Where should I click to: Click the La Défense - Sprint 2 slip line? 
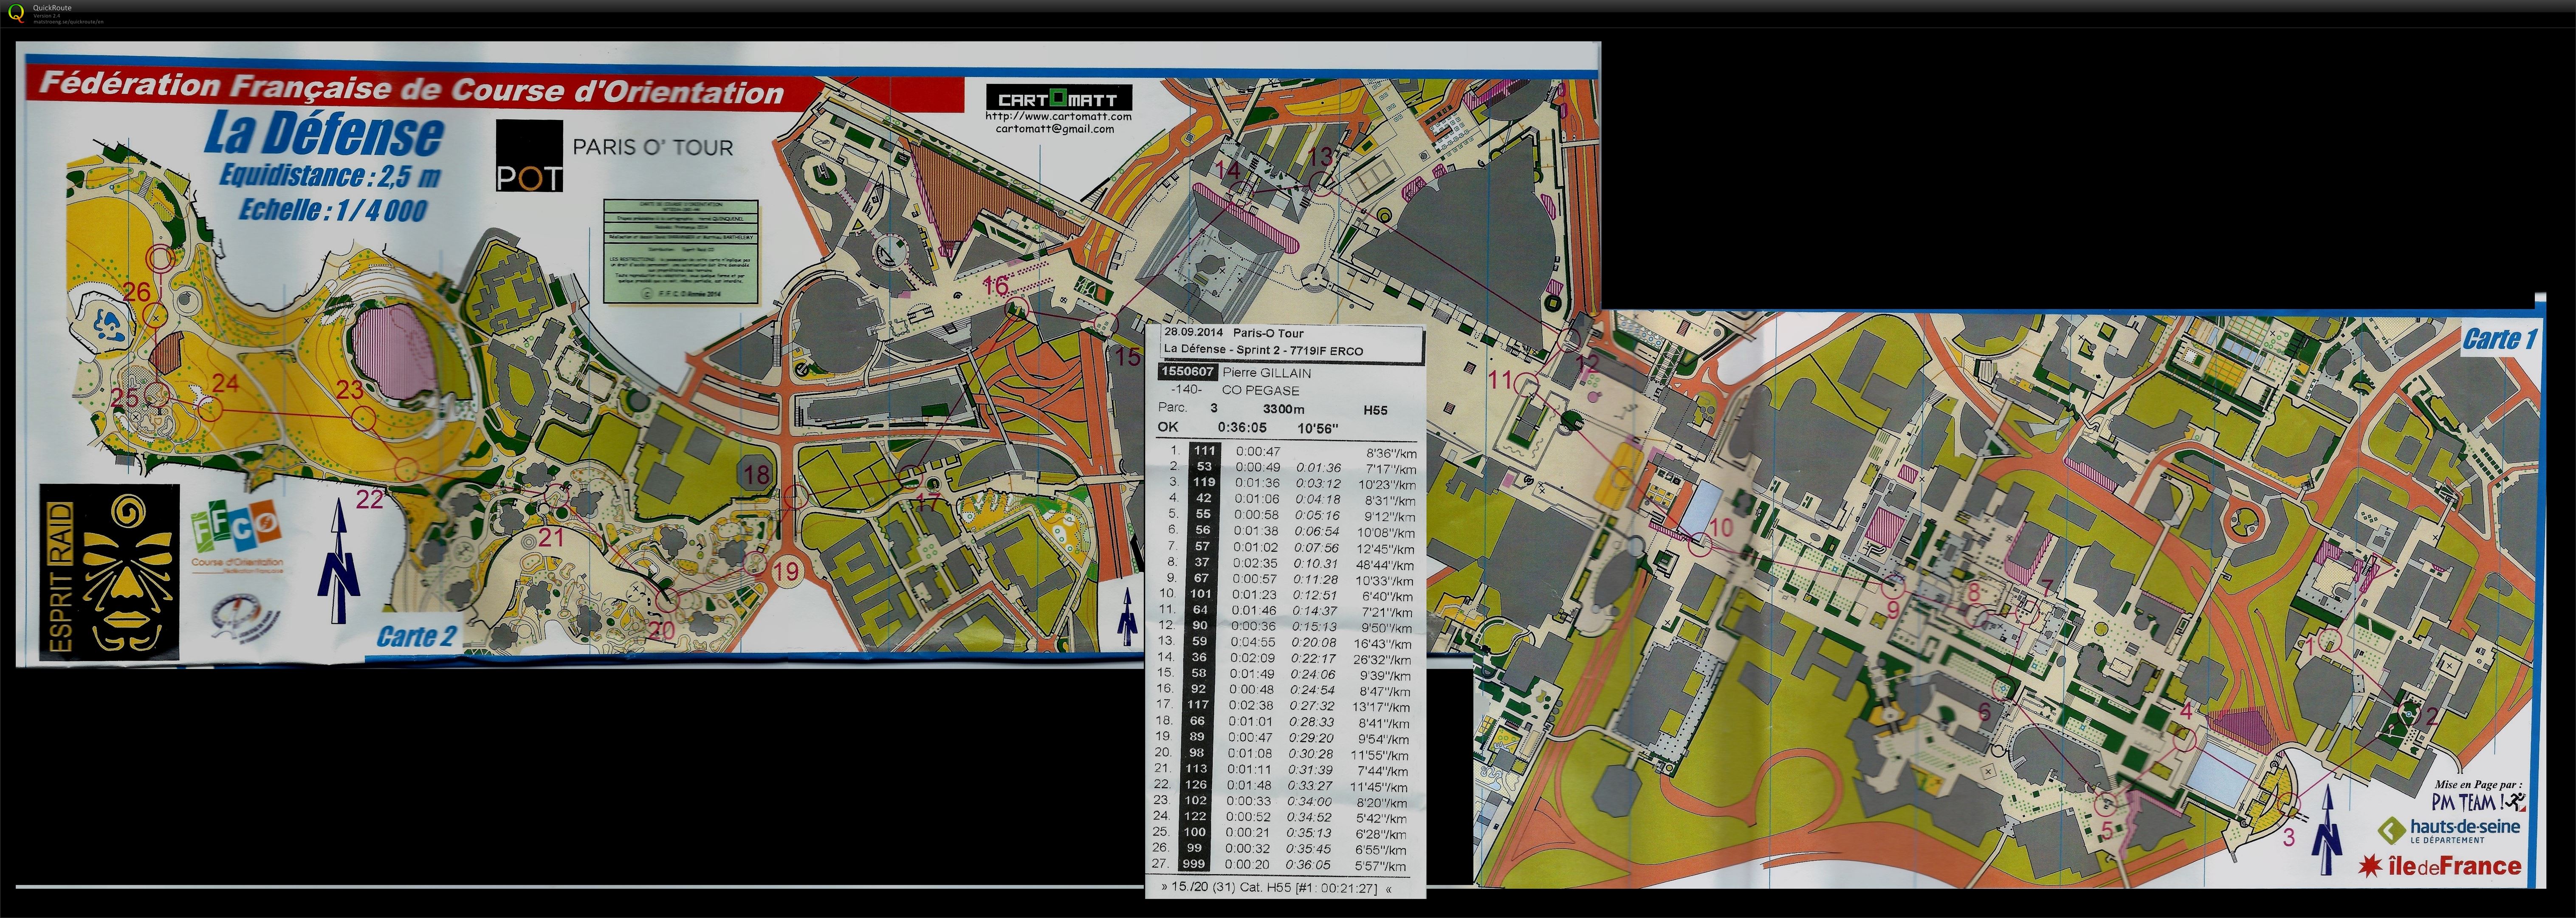[x=1263, y=350]
